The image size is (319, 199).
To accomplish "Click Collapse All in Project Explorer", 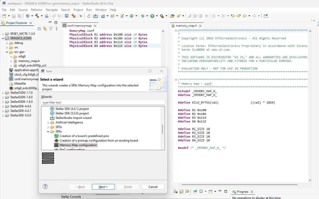I will coord(39,29).
